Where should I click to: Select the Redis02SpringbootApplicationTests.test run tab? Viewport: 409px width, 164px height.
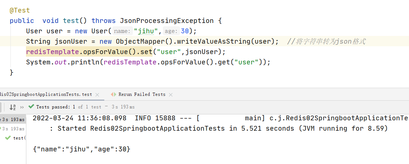tap(46, 94)
